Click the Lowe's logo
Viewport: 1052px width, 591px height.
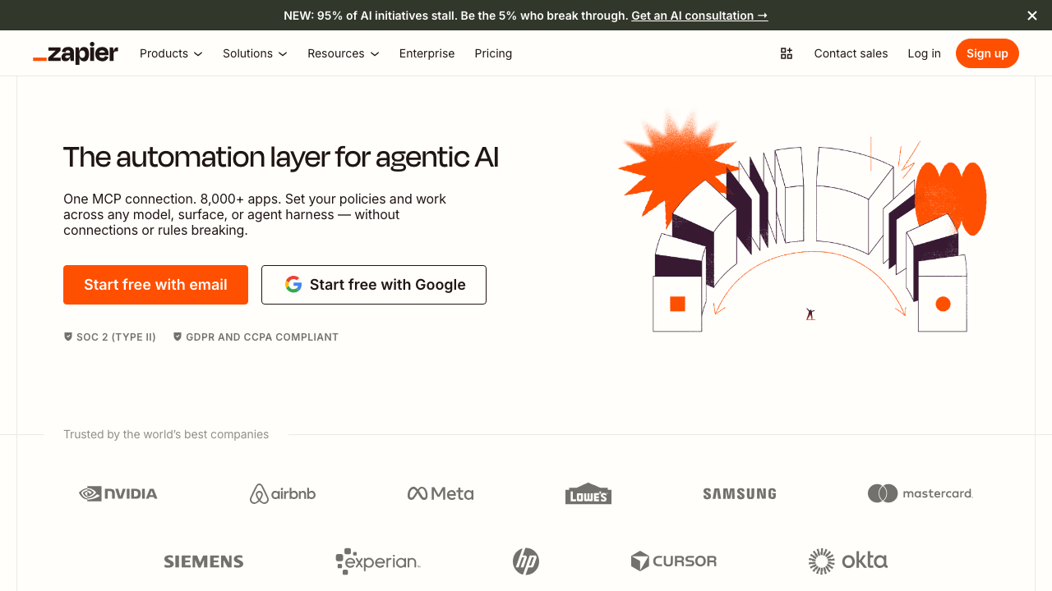(x=588, y=493)
